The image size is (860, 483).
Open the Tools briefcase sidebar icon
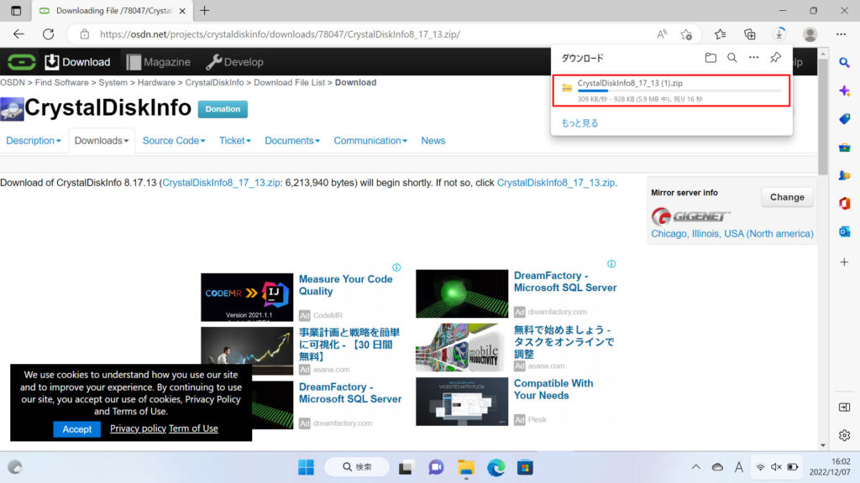pyautogui.click(x=845, y=148)
